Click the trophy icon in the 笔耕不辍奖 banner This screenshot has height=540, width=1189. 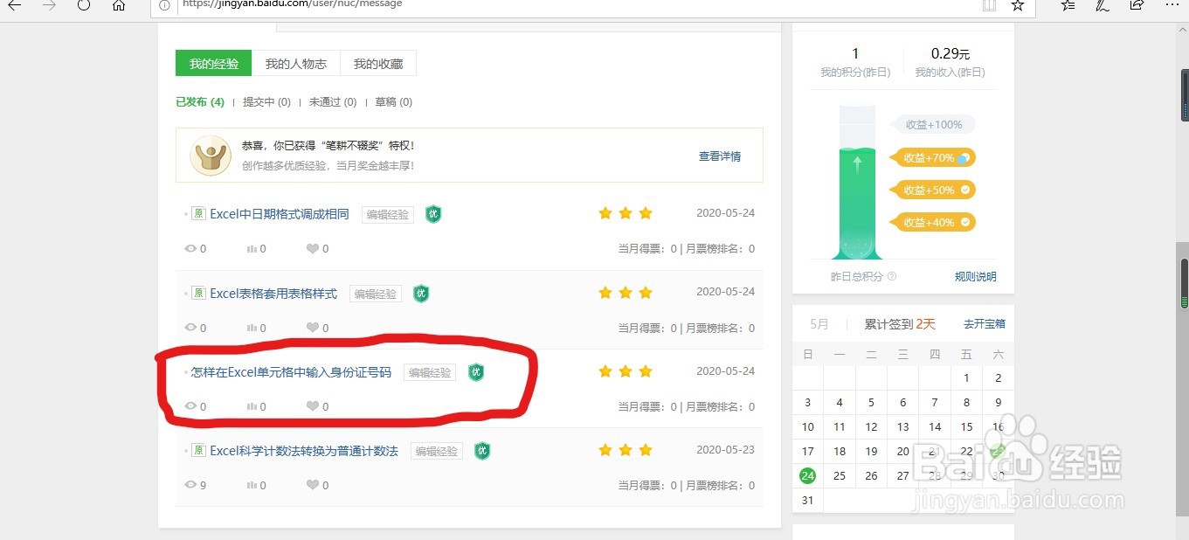210,156
